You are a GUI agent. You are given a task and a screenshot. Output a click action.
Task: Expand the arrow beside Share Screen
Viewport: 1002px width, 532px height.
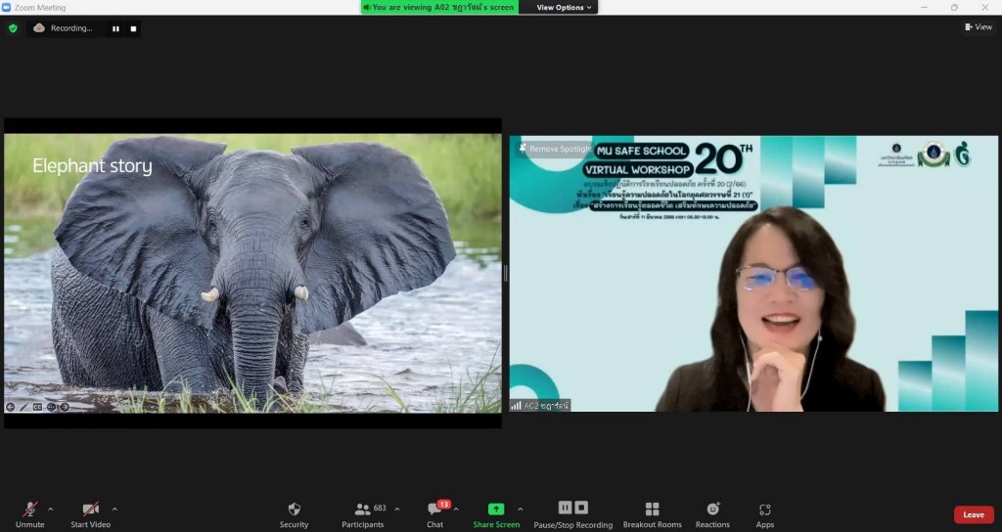[x=520, y=509]
